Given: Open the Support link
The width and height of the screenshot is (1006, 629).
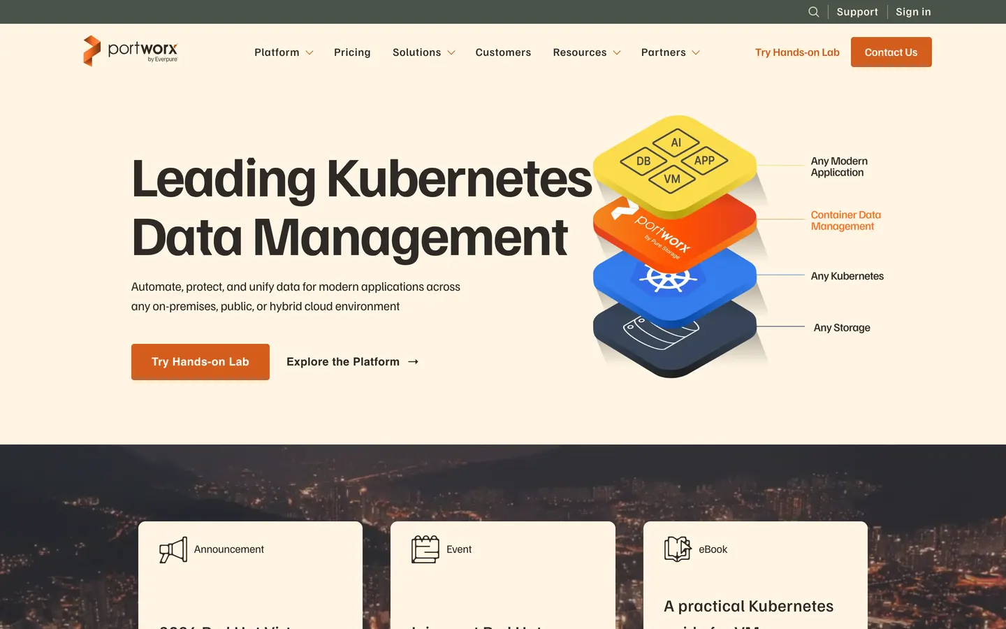Looking at the screenshot, I should point(857,12).
